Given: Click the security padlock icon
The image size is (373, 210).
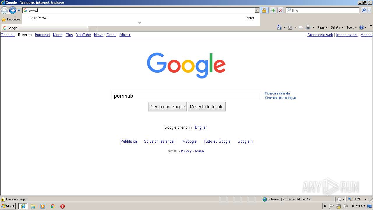Looking at the screenshot, I should (x=264, y=10).
